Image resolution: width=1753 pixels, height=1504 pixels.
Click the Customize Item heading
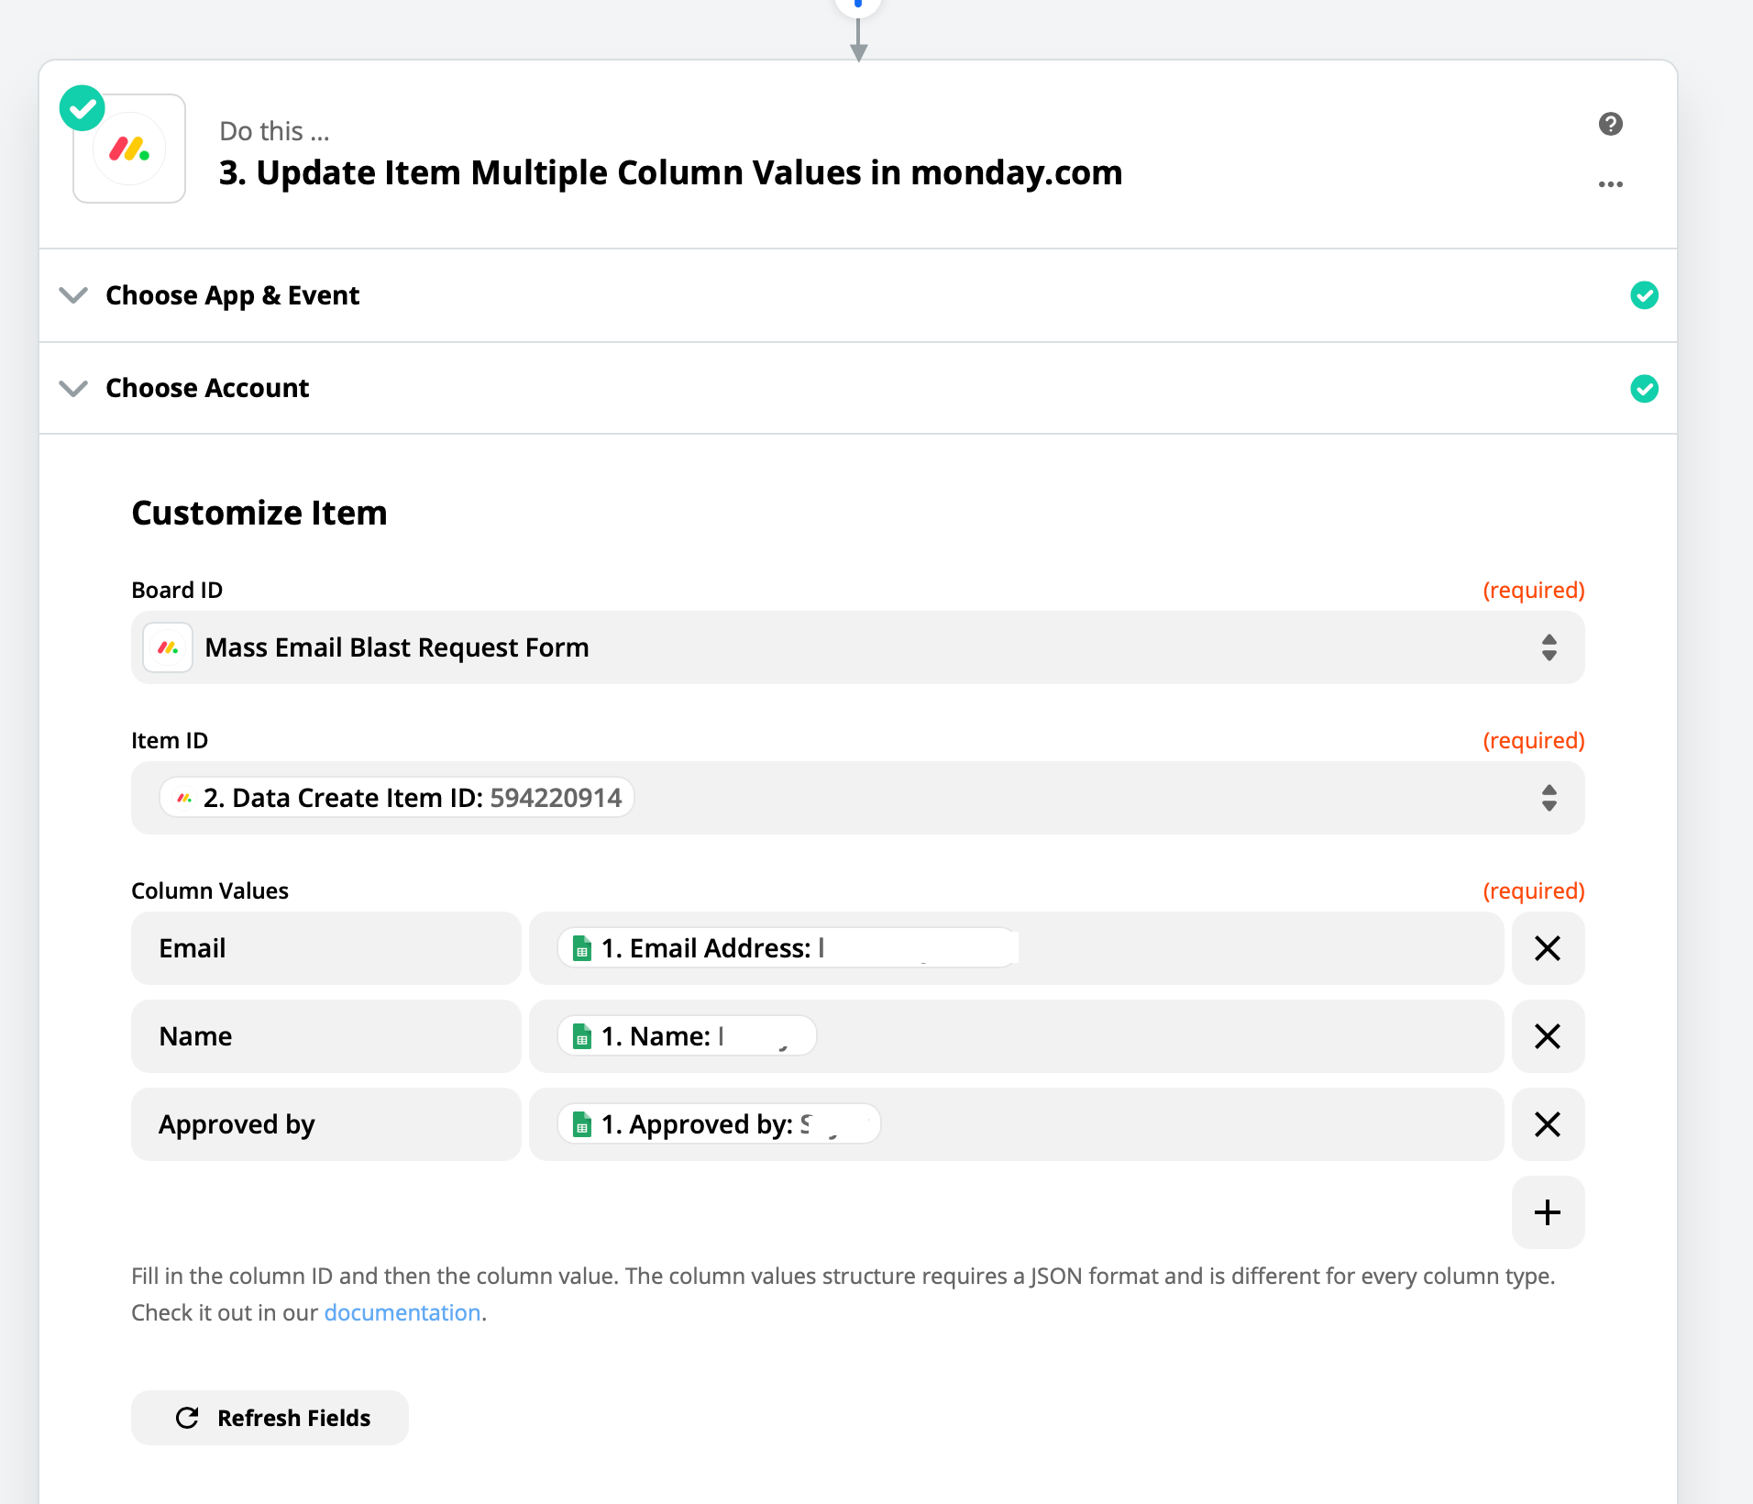click(259, 513)
